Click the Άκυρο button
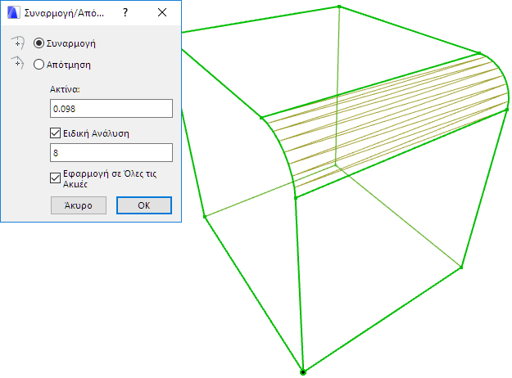Screen dimensions: 512x378 [x=79, y=205]
